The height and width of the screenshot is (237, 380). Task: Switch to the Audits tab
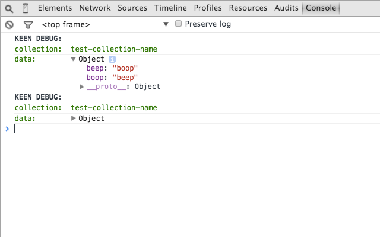286,8
